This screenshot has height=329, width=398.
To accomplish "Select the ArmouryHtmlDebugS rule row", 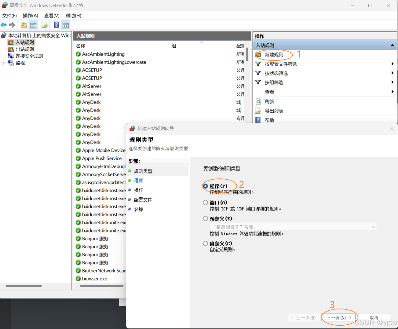I will tap(100, 166).
